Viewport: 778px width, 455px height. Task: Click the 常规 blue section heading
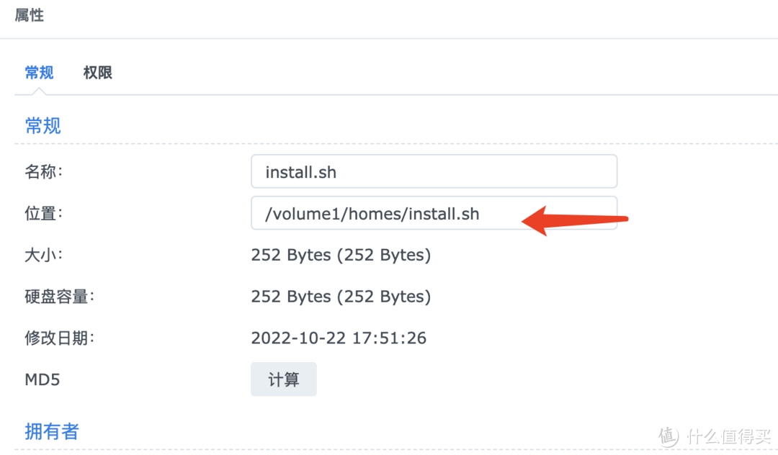(x=42, y=125)
